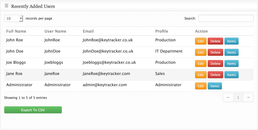Edit the John Roe user
The height and width of the screenshot is (130, 258).
tap(201, 41)
